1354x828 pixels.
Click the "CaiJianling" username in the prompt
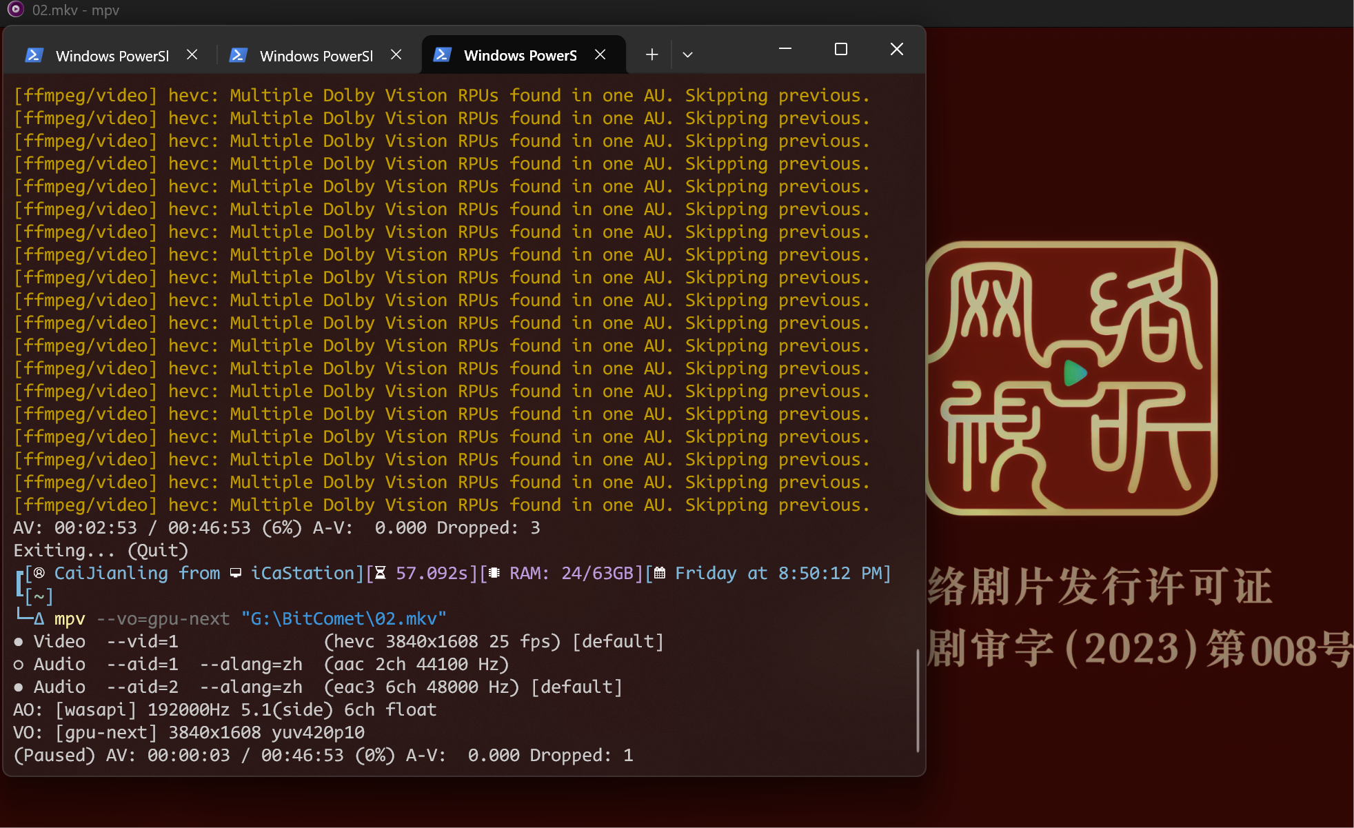(111, 573)
